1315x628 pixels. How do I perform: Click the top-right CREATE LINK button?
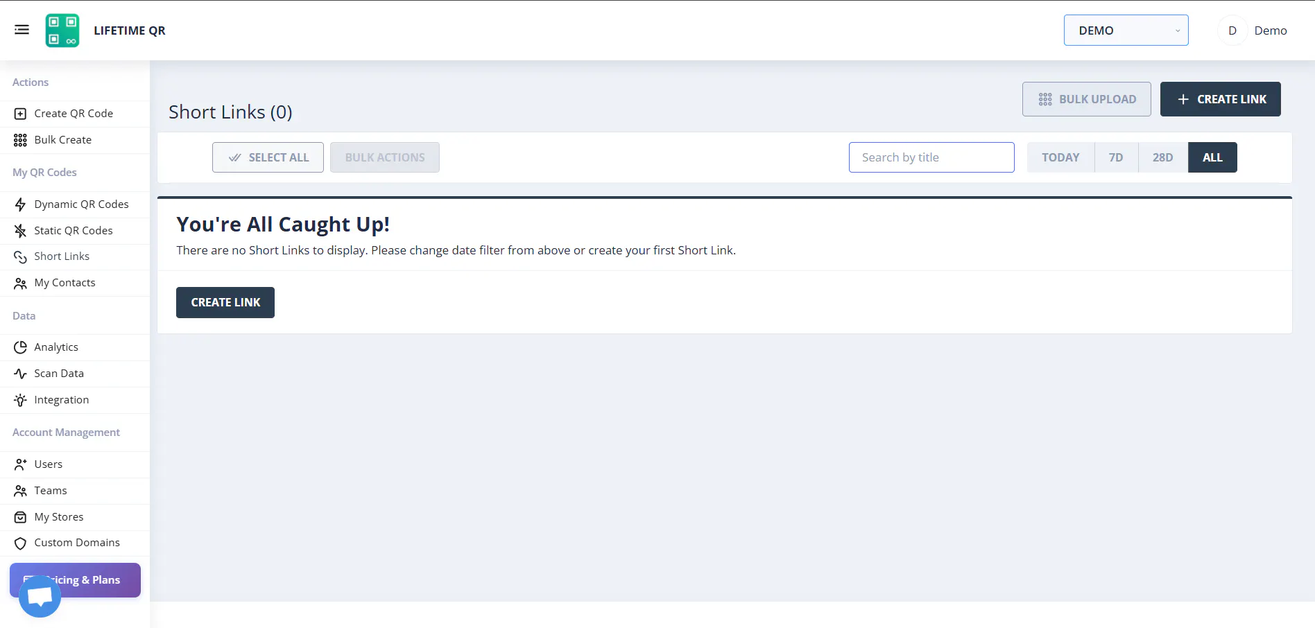tap(1220, 99)
